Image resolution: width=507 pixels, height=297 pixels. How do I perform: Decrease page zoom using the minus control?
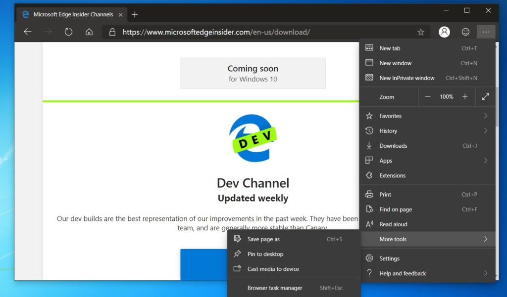[x=427, y=96]
